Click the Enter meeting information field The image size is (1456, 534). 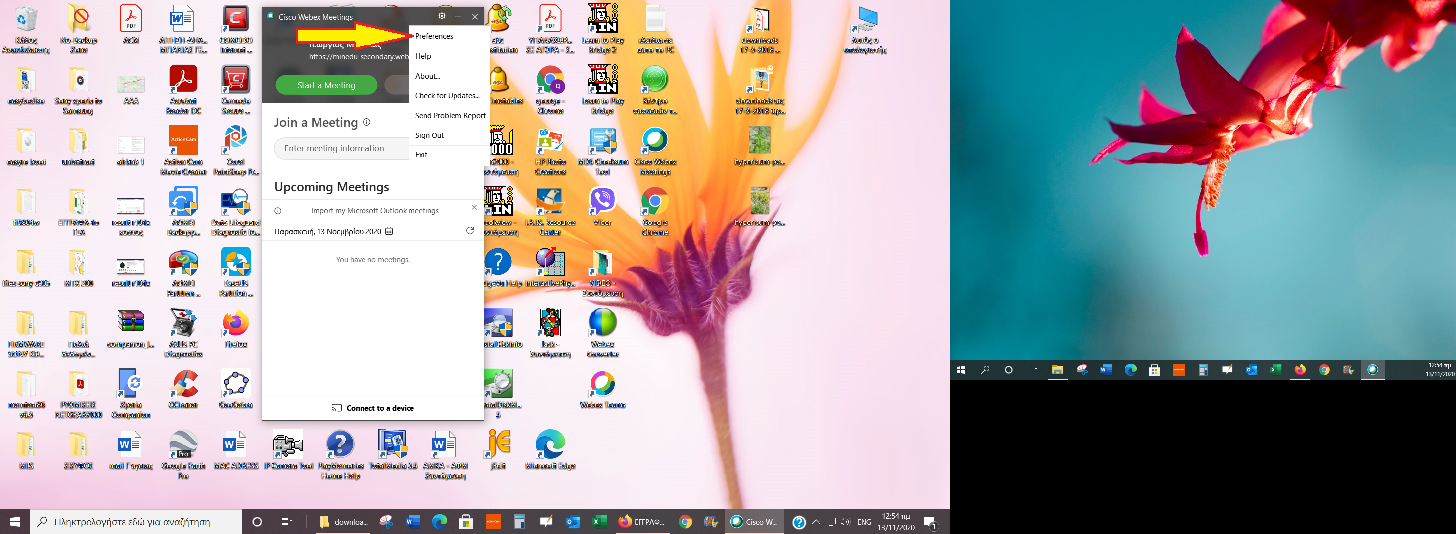pyautogui.click(x=339, y=149)
